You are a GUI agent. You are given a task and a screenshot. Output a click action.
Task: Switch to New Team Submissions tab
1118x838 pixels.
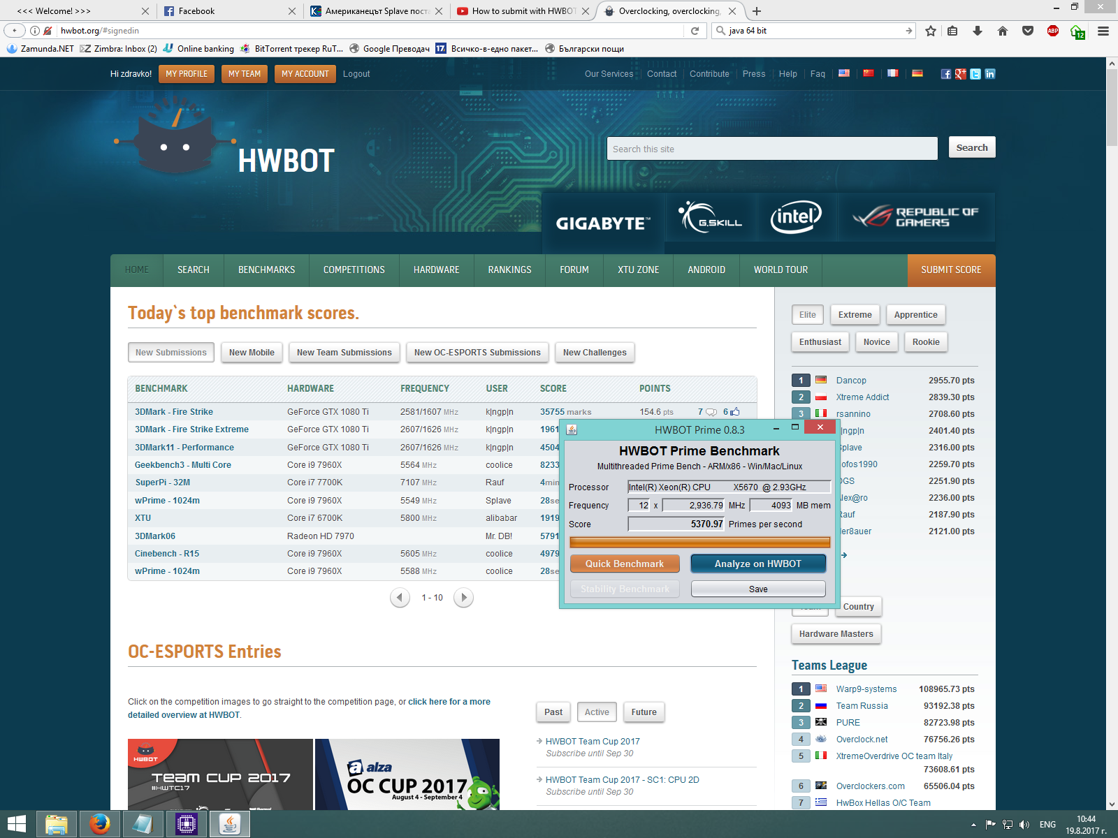(344, 353)
